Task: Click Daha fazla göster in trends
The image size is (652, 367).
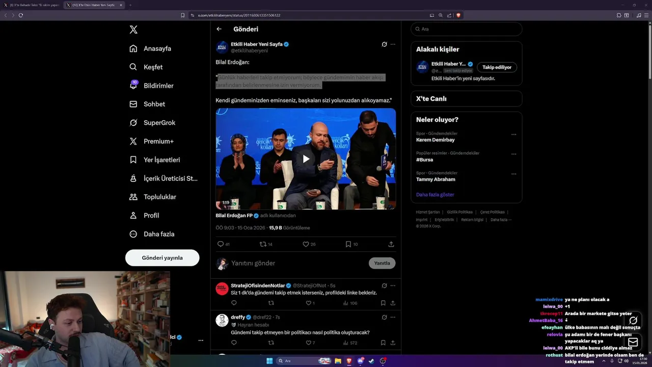Action: pyautogui.click(x=435, y=195)
